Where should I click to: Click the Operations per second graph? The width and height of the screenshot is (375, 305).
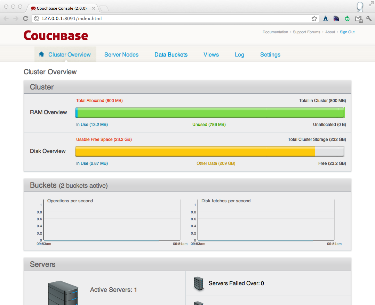point(112,220)
